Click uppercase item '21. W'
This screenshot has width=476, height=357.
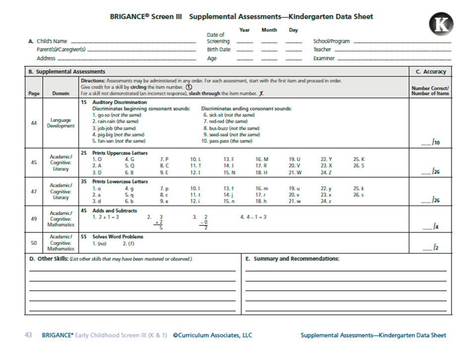pyautogui.click(x=296, y=173)
